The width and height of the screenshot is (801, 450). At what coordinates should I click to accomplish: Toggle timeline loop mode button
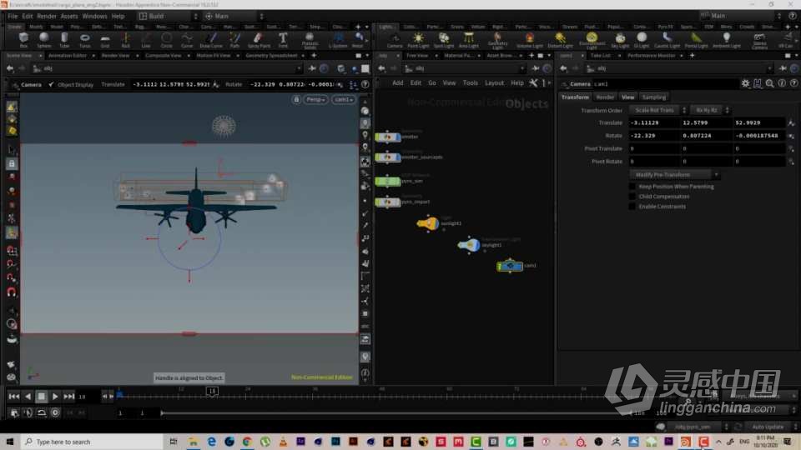pos(42,412)
